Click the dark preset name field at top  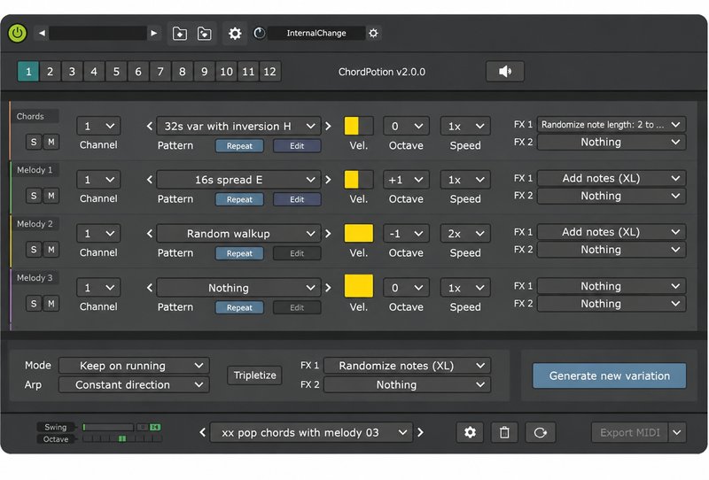[97, 33]
